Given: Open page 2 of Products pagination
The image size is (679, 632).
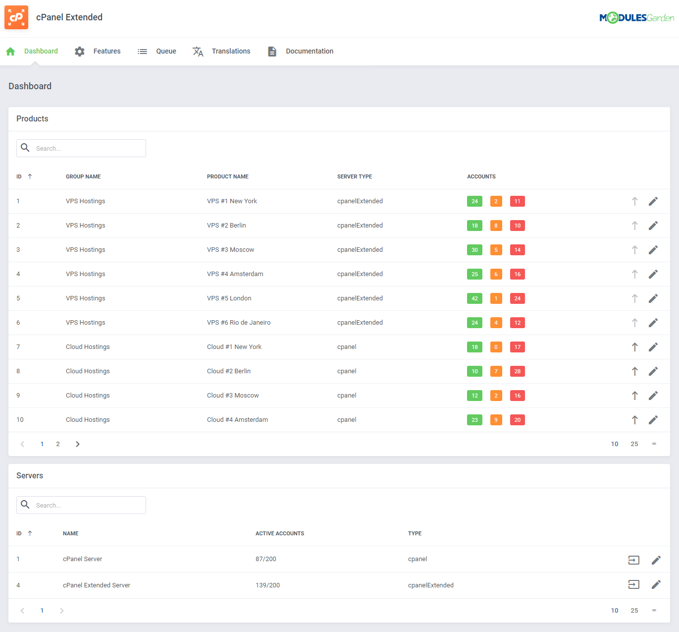Looking at the screenshot, I should click(57, 444).
